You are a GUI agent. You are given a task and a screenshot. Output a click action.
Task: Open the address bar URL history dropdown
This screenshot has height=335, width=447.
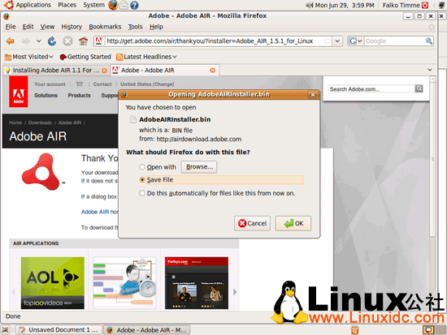click(337, 41)
